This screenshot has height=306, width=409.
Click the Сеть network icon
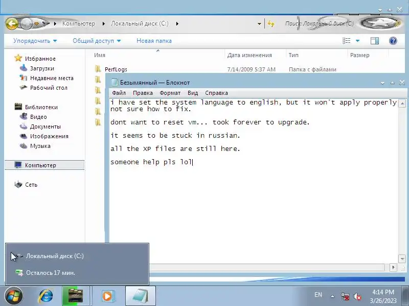(18, 185)
